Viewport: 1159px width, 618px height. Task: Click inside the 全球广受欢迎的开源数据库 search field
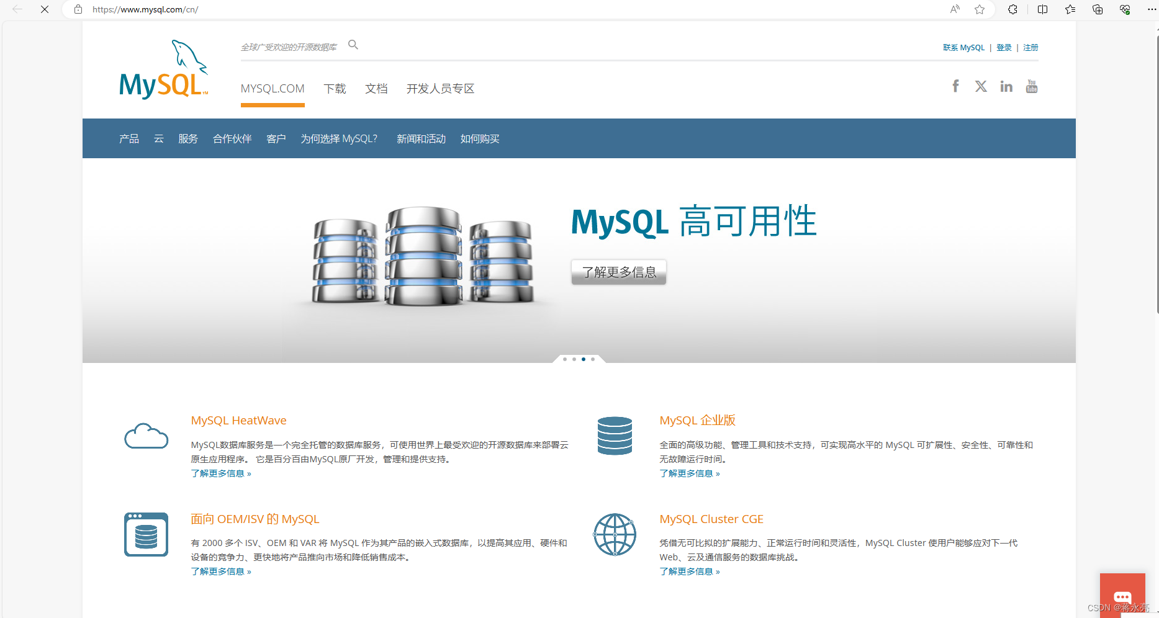click(x=289, y=46)
